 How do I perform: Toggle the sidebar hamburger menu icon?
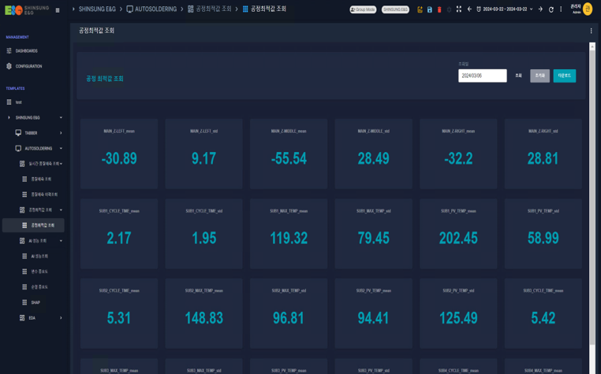coord(58,10)
